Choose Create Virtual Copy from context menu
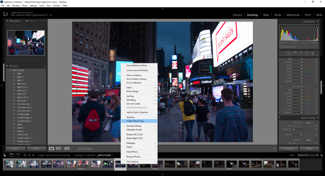The height and width of the screenshot is (176, 325). pyautogui.click(x=135, y=121)
